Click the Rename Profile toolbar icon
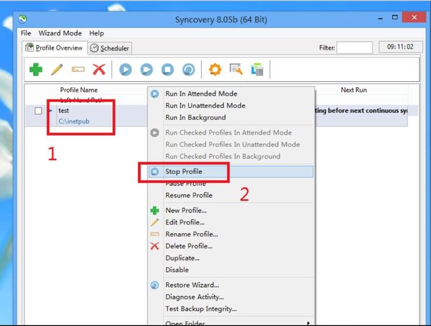This screenshot has width=431, height=326. pyautogui.click(x=78, y=69)
